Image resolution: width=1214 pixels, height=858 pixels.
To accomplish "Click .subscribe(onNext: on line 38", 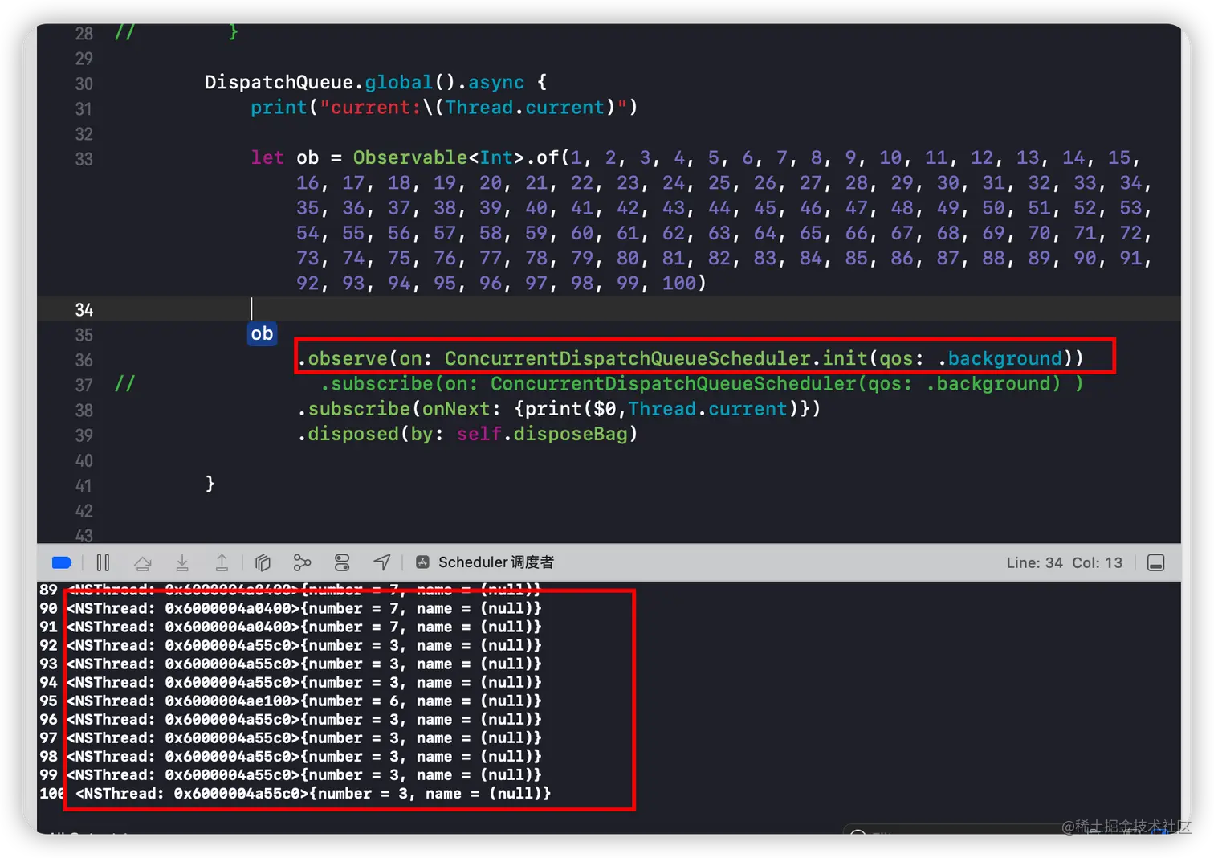I will 399,409.
